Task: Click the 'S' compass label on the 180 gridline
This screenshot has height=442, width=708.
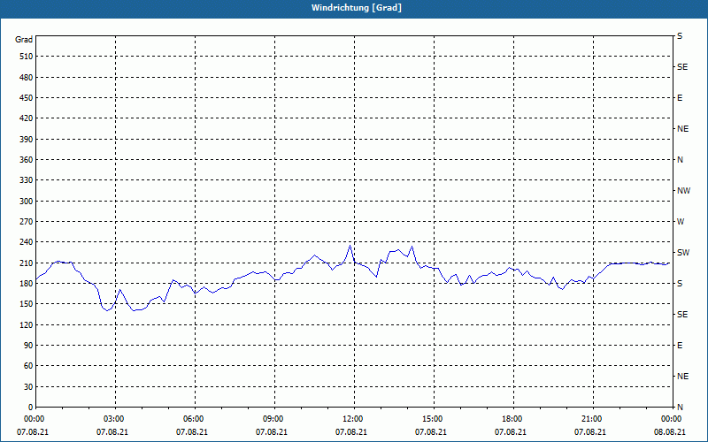Action: tap(680, 284)
